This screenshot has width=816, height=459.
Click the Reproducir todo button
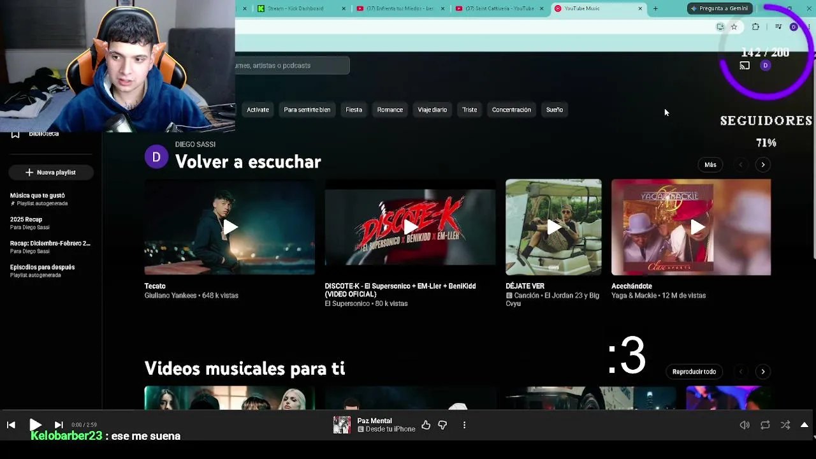click(x=694, y=372)
